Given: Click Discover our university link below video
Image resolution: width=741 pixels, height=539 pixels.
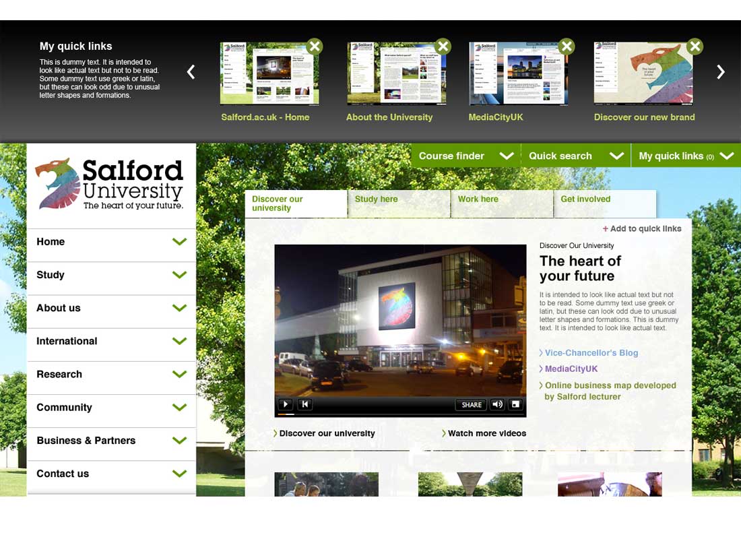Looking at the screenshot, I should pyautogui.click(x=324, y=433).
